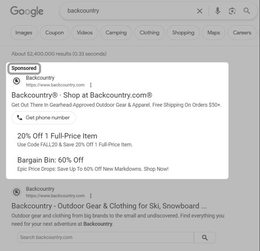Switch to the Videos filter
Image resolution: width=260 pixels, height=251 pixels.
85,33
